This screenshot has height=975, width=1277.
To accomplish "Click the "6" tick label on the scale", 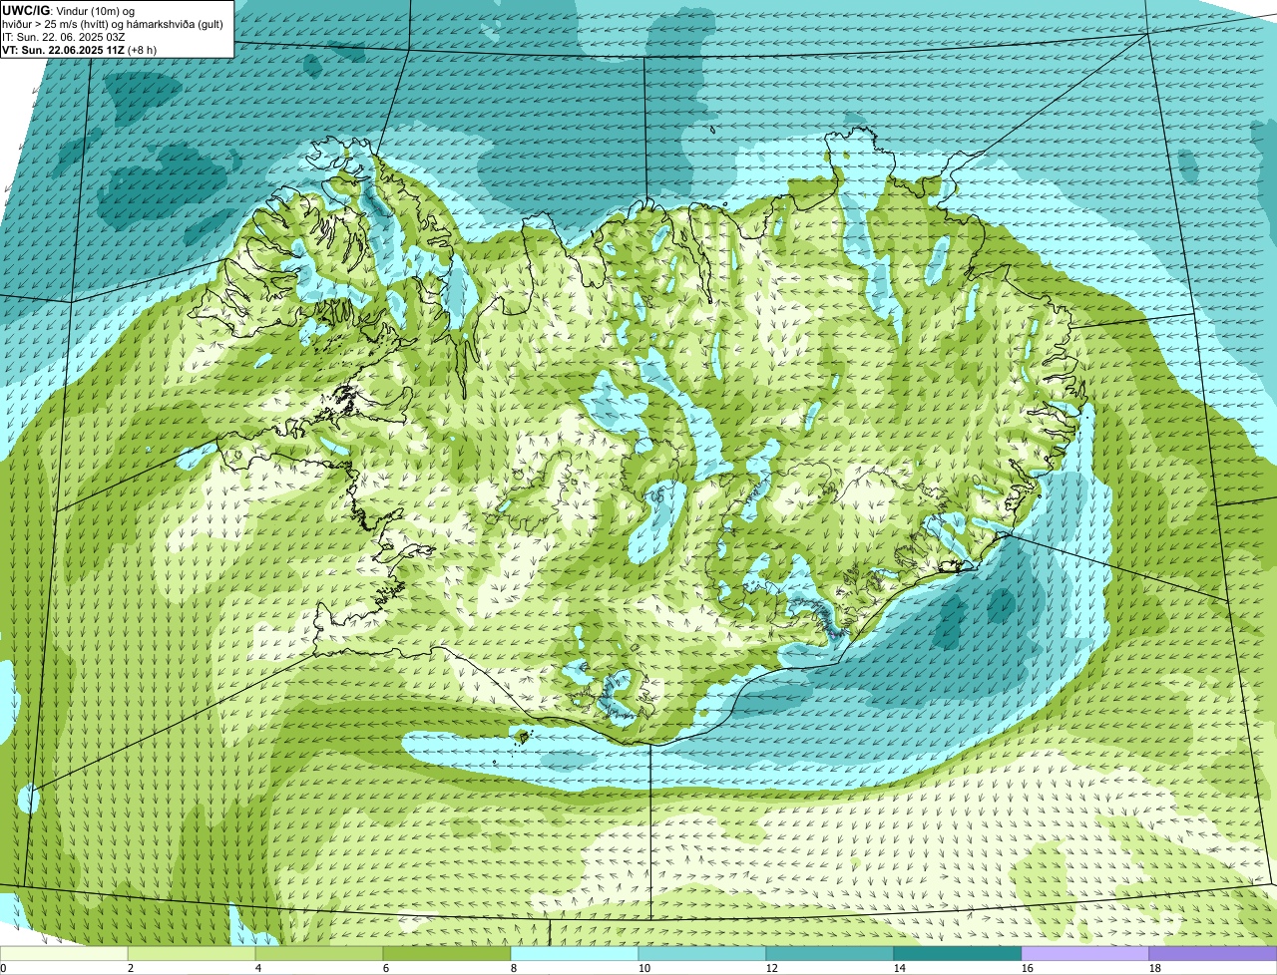I will click(x=386, y=968).
